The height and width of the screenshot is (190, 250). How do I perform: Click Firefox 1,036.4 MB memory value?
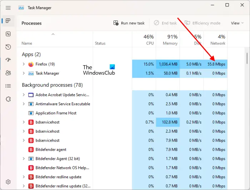168,64
